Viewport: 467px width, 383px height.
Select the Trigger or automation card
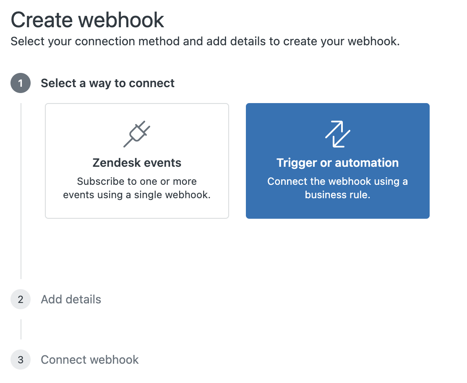(x=337, y=161)
